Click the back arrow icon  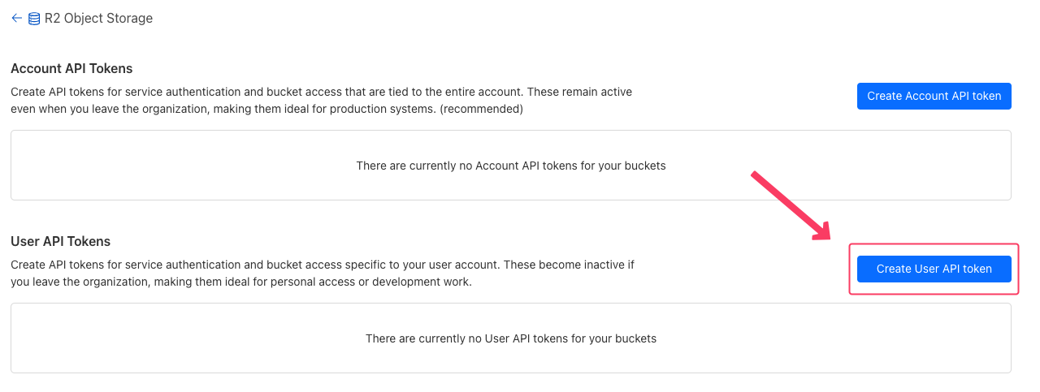(x=16, y=18)
